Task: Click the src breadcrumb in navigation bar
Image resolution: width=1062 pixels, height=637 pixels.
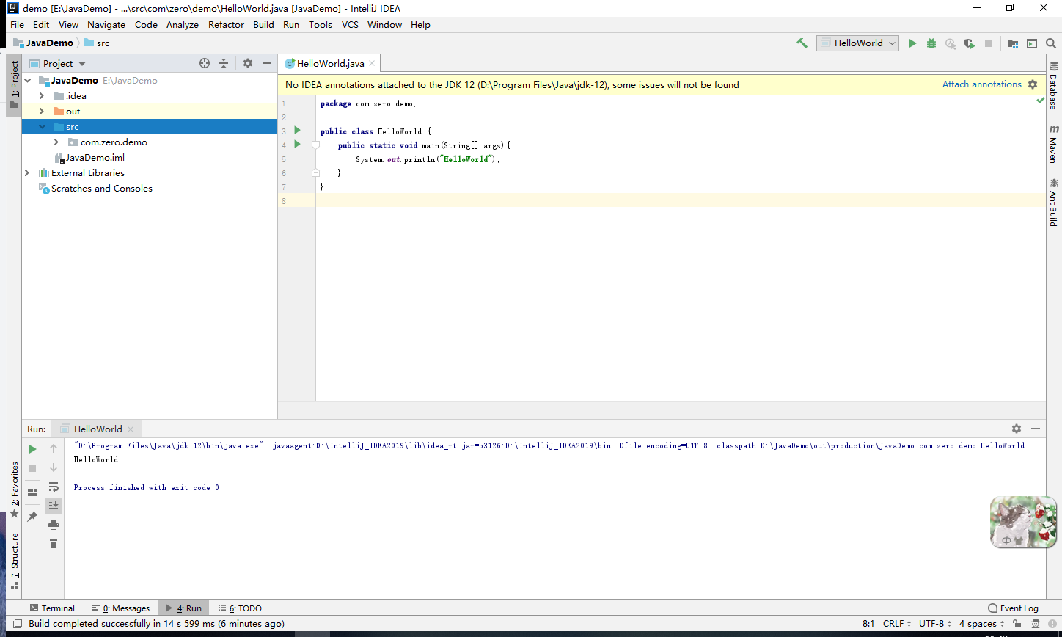Action: pos(97,43)
